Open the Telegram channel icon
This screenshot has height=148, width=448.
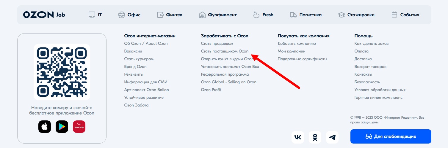click(332, 137)
